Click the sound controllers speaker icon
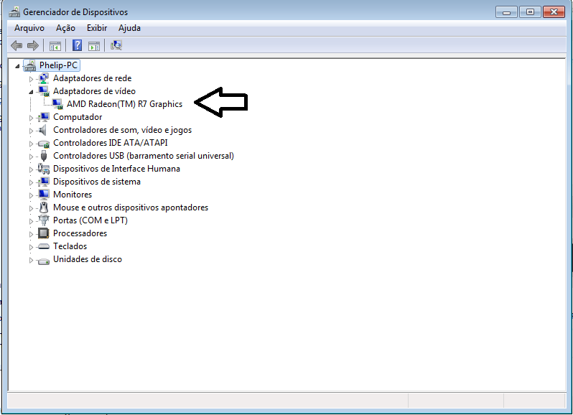 43,130
